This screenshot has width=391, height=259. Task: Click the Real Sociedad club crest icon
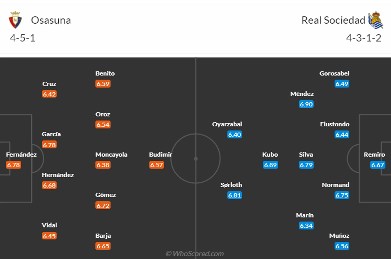tap(376, 20)
